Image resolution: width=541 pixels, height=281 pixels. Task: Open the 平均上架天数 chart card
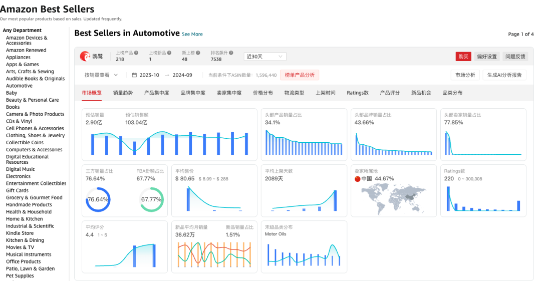pos(304,190)
